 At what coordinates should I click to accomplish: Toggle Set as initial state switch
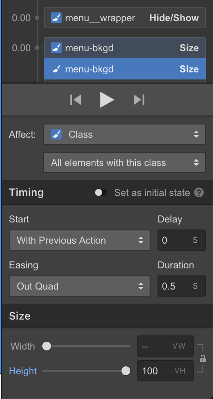click(101, 192)
